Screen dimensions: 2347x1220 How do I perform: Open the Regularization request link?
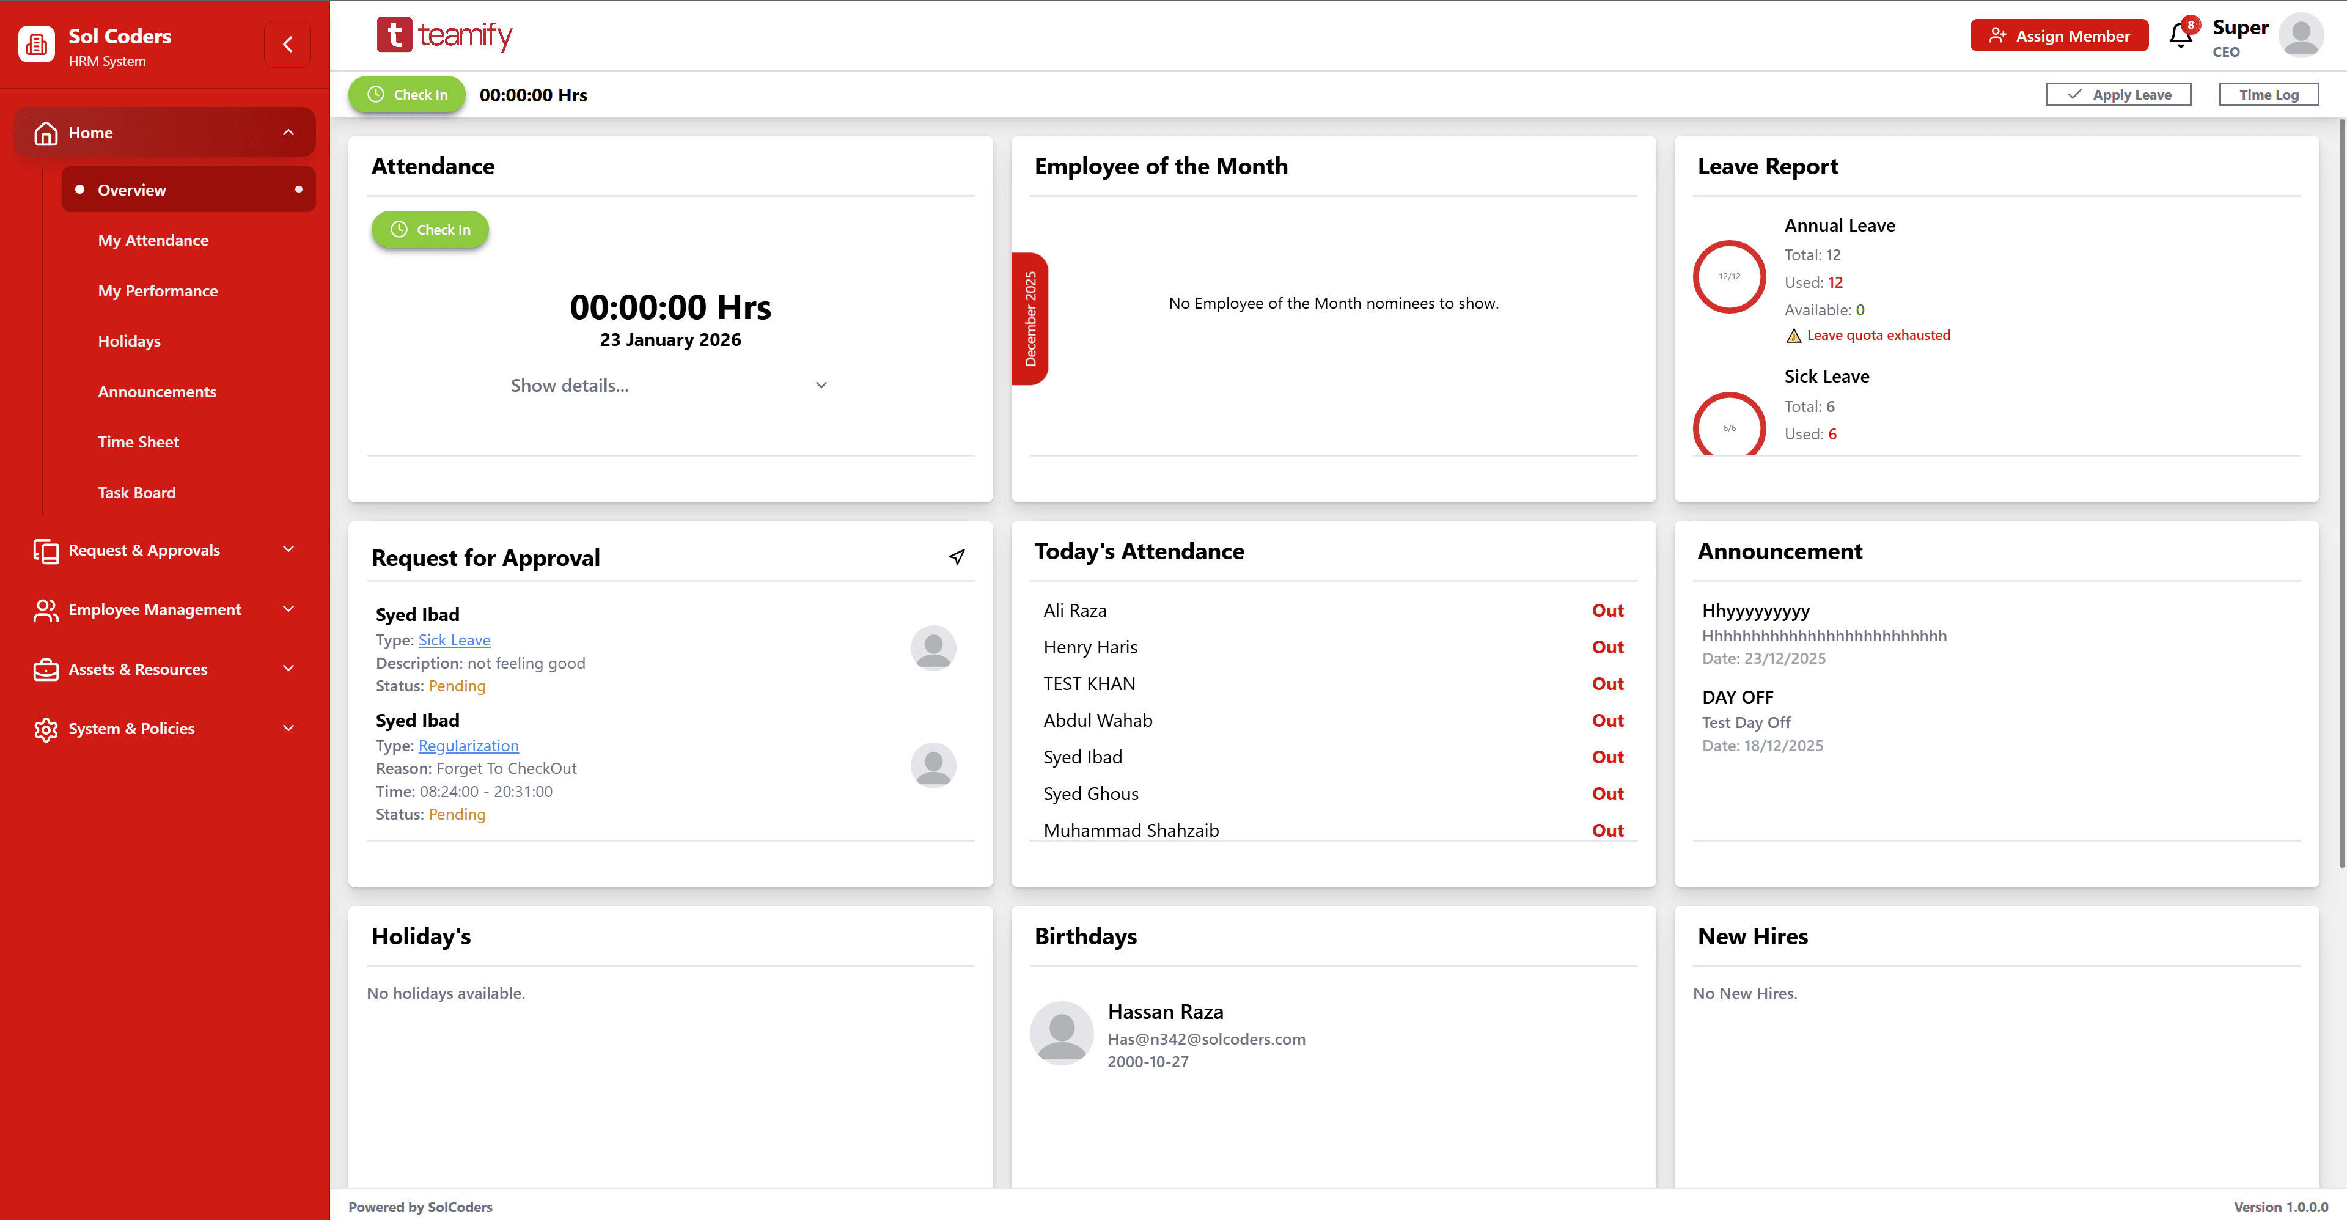coord(468,745)
